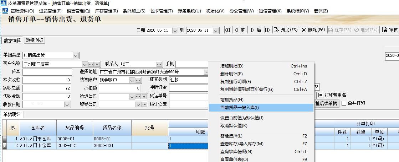This screenshot has height=162, width=399.
Task: Open ellipsis lookup beside 结算账户
Action: 138,80
